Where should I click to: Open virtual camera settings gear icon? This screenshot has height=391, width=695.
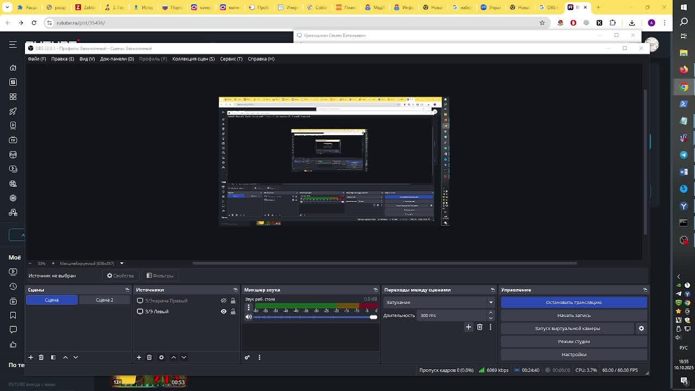(x=641, y=329)
